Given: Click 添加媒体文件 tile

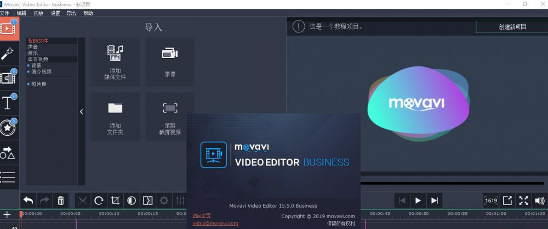Looking at the screenshot, I should pyautogui.click(x=115, y=62).
